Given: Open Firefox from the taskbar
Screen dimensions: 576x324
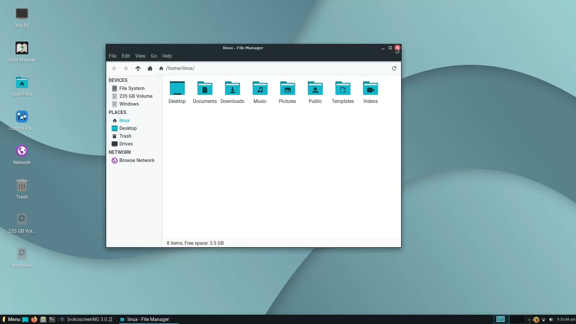Looking at the screenshot, I should [x=34, y=319].
